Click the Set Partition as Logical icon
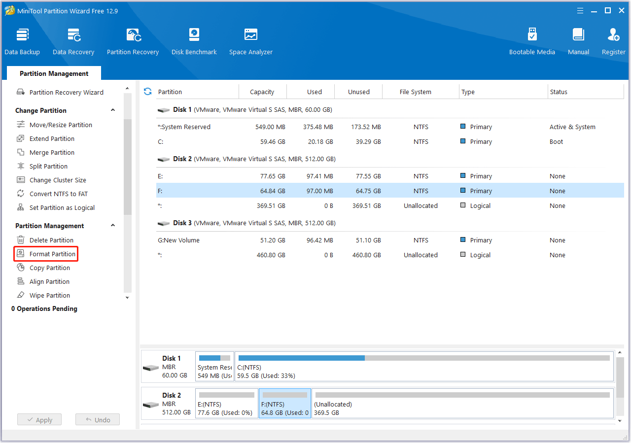631x443 pixels. click(21, 207)
